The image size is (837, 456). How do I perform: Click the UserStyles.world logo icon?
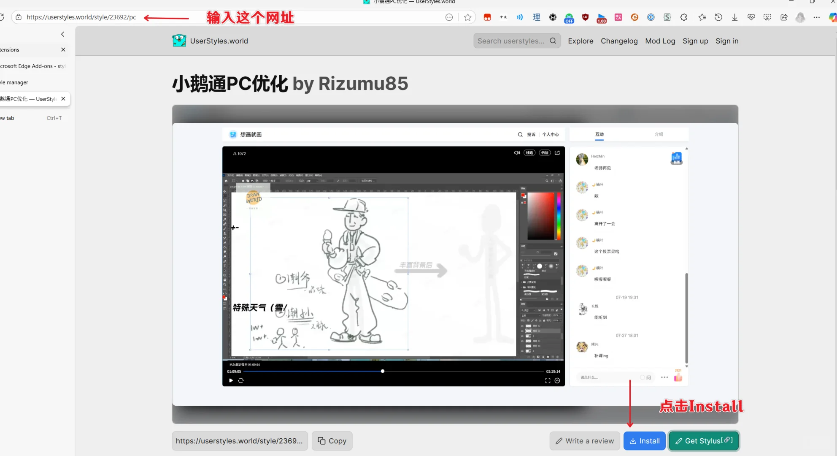coord(179,41)
